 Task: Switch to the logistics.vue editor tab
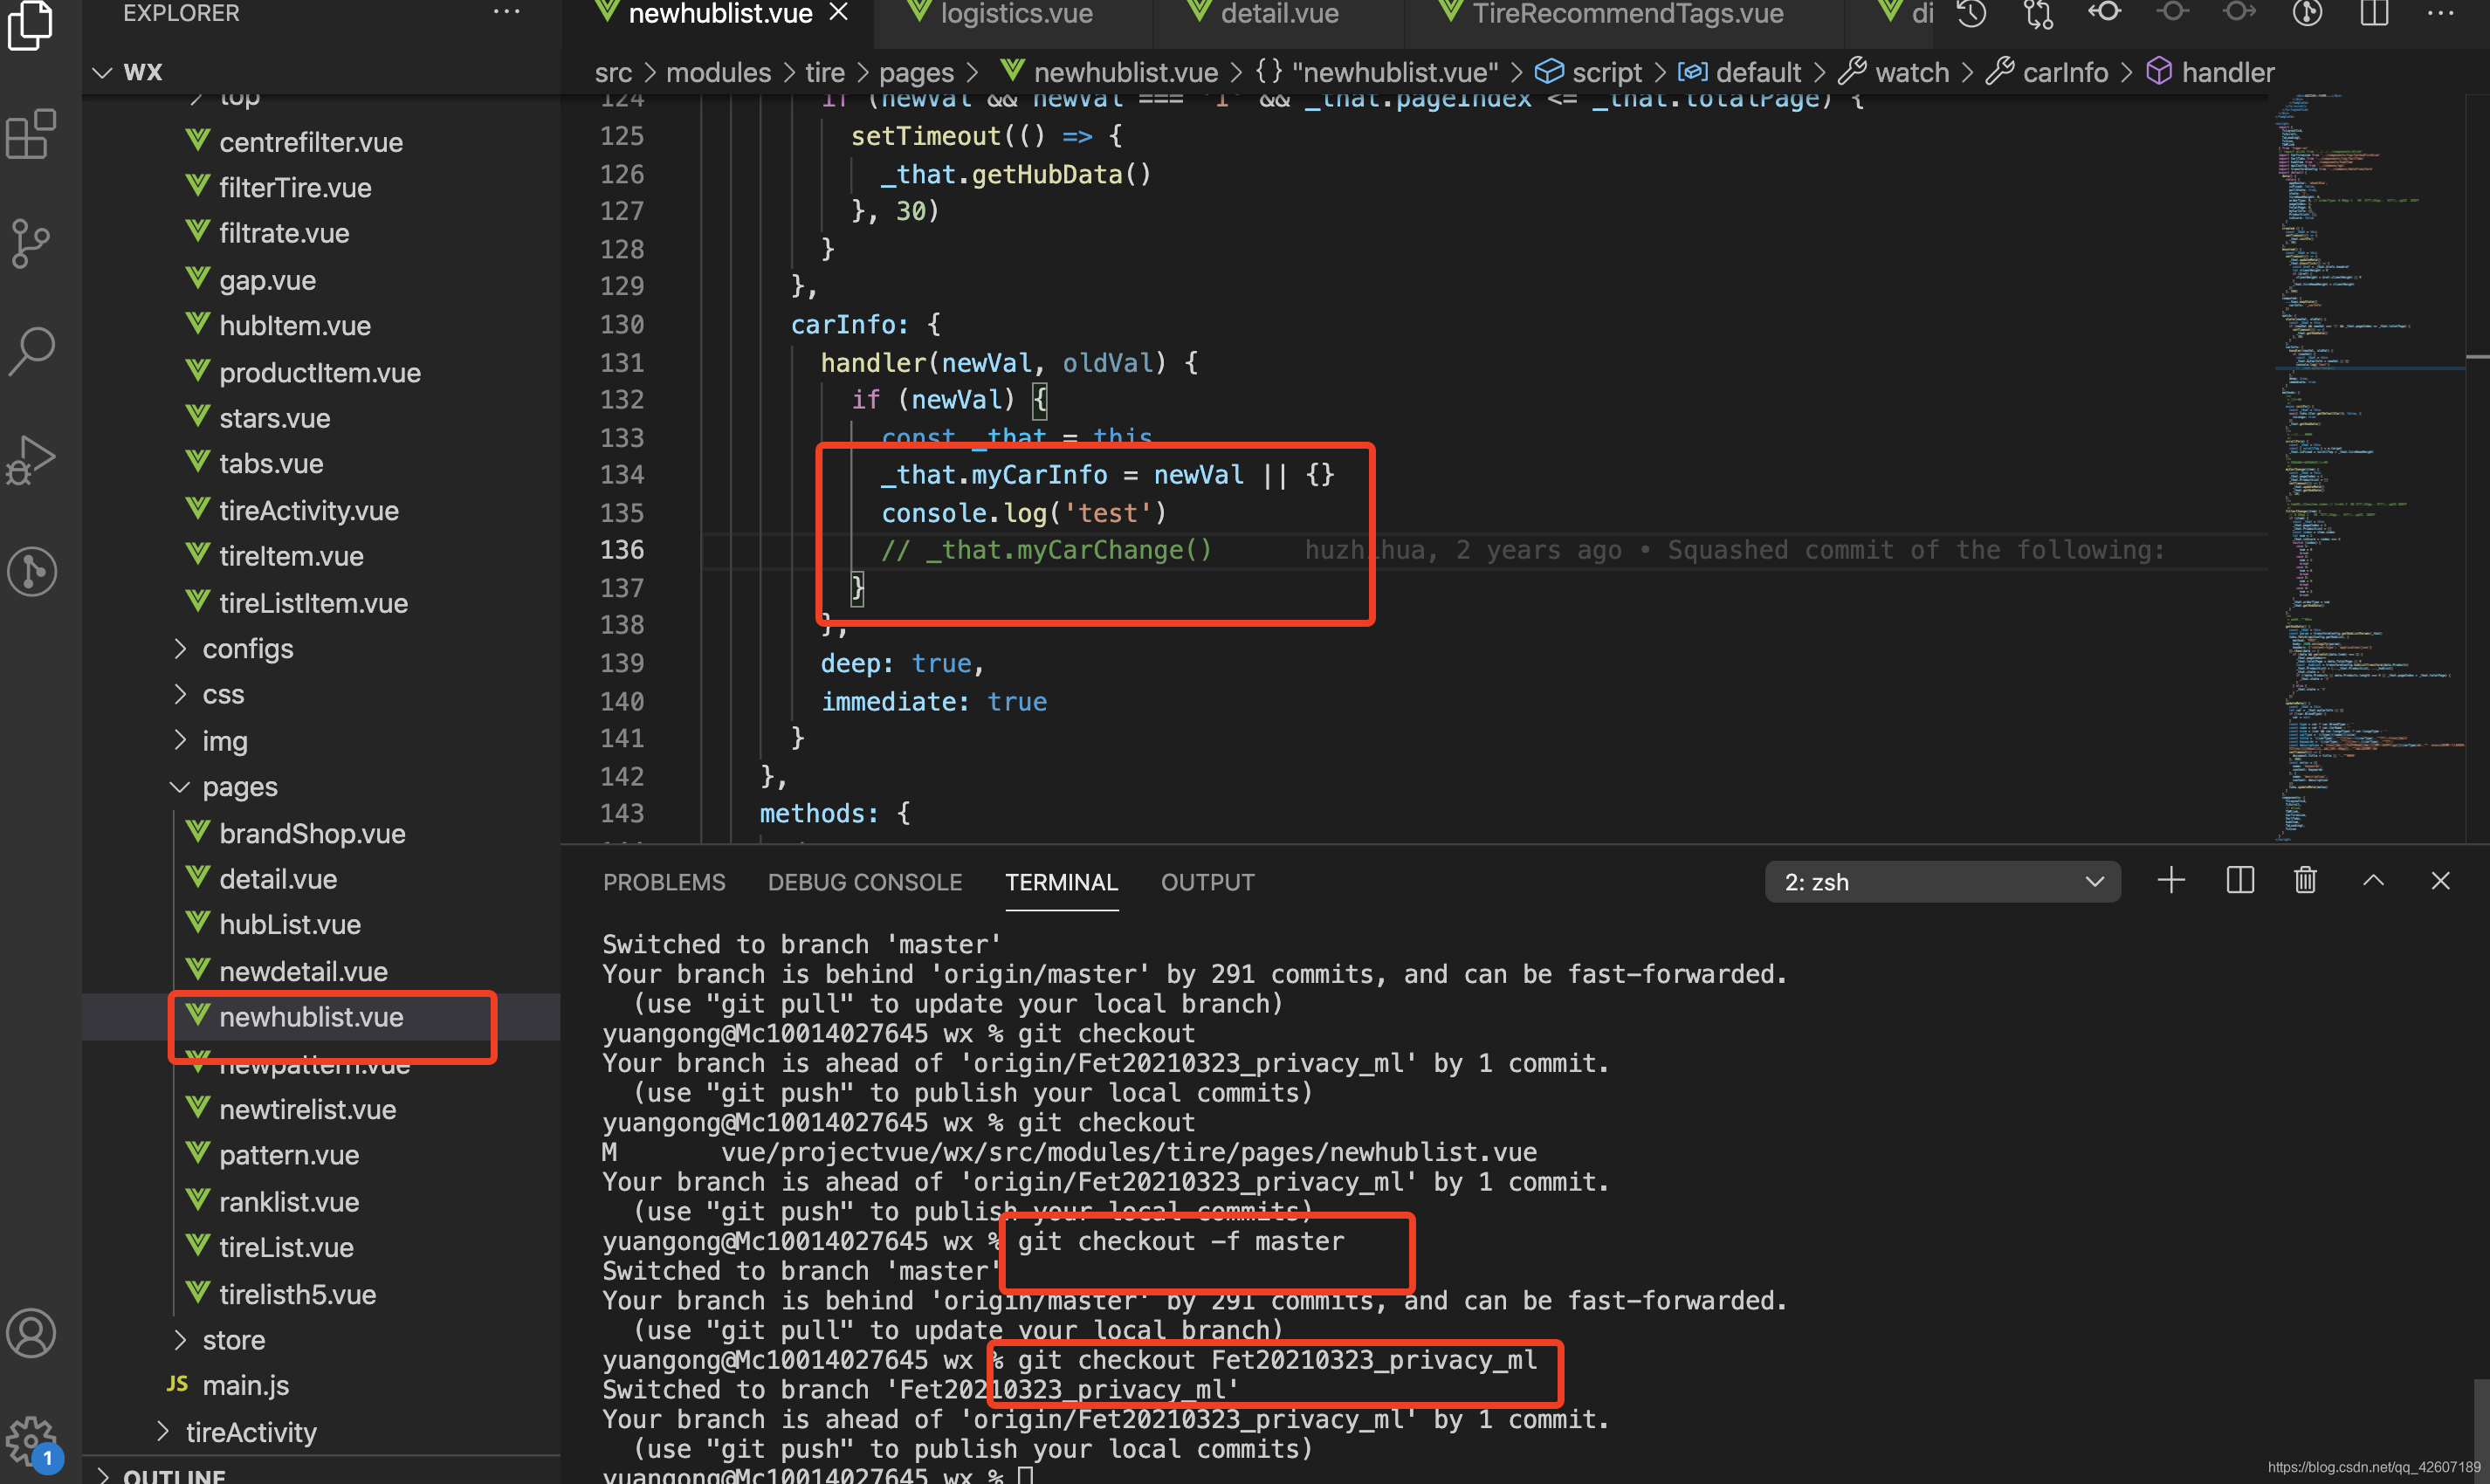1015,14
